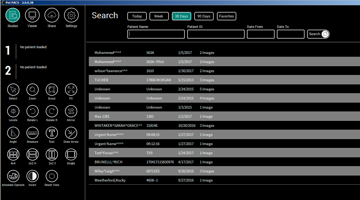Viewport: 360px width, 200px height.
Task: Switch to Single image layout
Action: pos(71,155)
